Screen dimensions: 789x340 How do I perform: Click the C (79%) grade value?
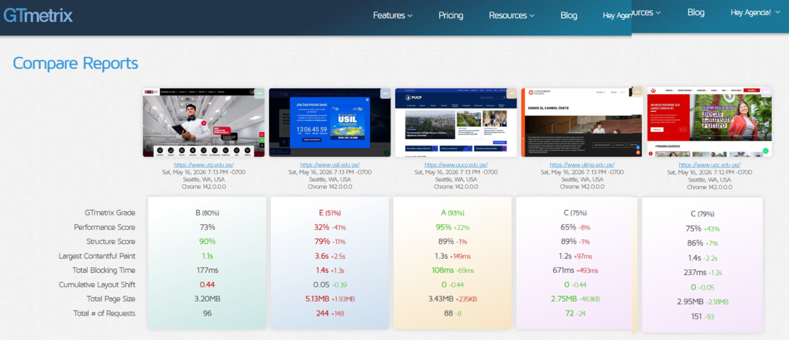tap(702, 214)
